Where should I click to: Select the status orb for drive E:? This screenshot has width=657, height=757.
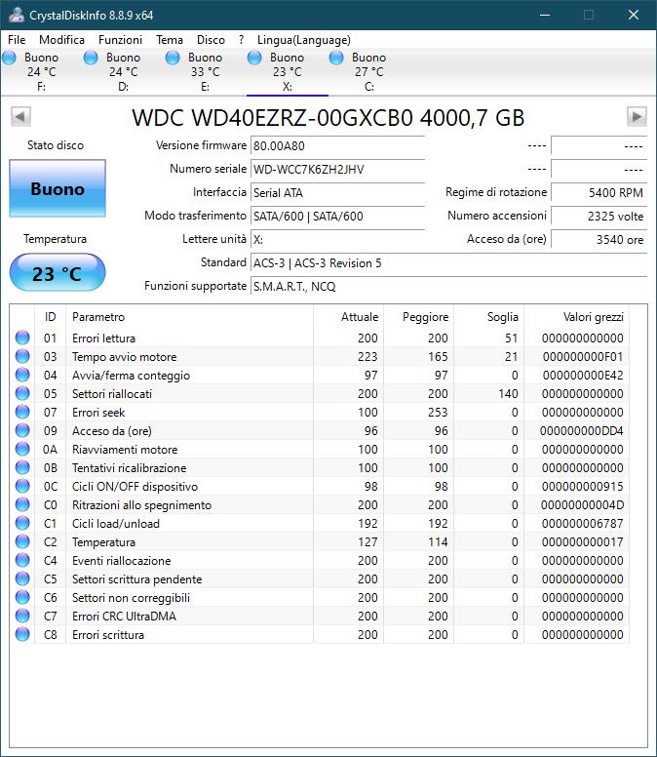(173, 58)
